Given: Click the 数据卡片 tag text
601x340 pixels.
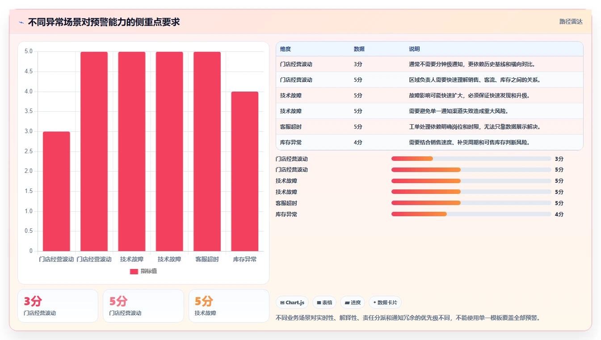Looking at the screenshot, I should pyautogui.click(x=387, y=302).
